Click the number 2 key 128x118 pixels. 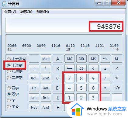point(81,98)
